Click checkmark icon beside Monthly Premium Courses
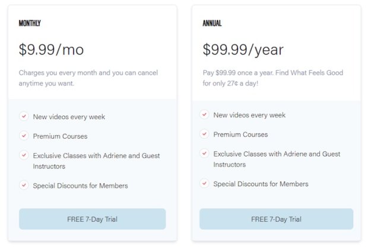368x249 pixels. tap(24, 136)
